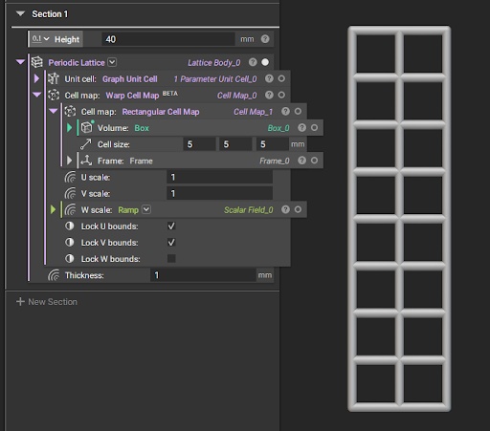Select the Rectangular Cell Map block name
Viewport: 490px width, 431px height.
[x=161, y=112]
